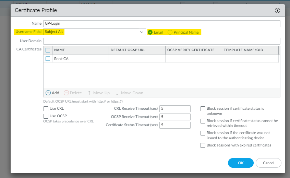Click the Move Down arrow
290x178 pixels.
[117, 93]
